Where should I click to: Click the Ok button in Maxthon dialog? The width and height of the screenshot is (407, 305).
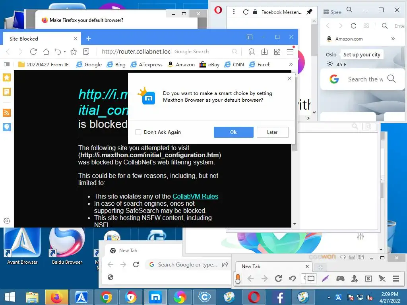coord(233,132)
